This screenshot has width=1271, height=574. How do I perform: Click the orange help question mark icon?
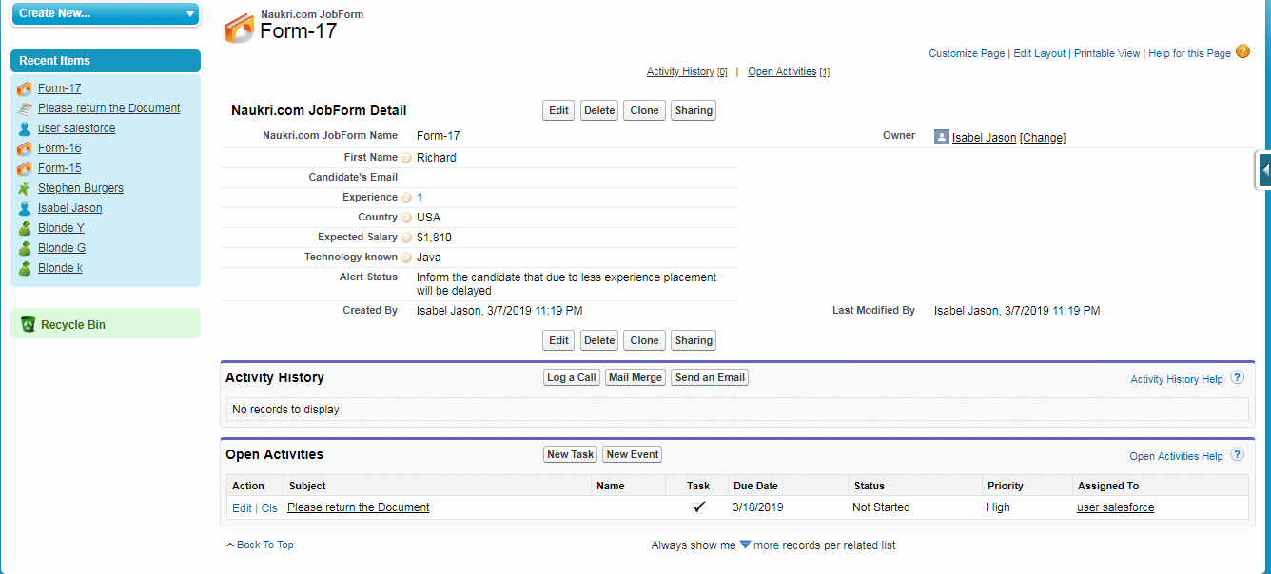point(1242,52)
